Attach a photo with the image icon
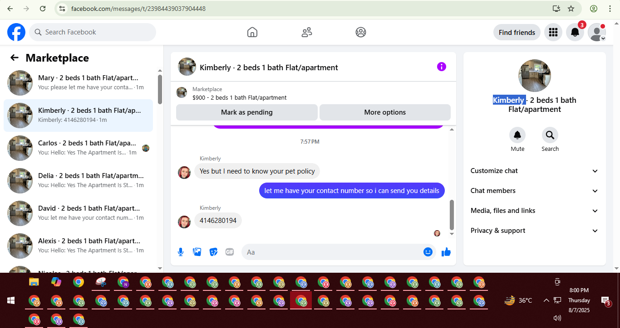The image size is (620, 328). [x=197, y=252]
